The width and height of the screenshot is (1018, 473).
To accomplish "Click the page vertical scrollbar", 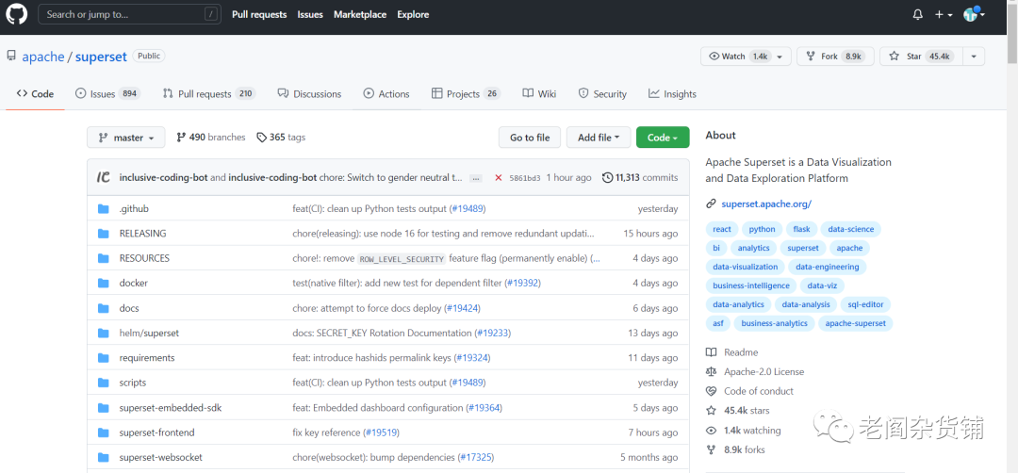I will (x=1012, y=236).
